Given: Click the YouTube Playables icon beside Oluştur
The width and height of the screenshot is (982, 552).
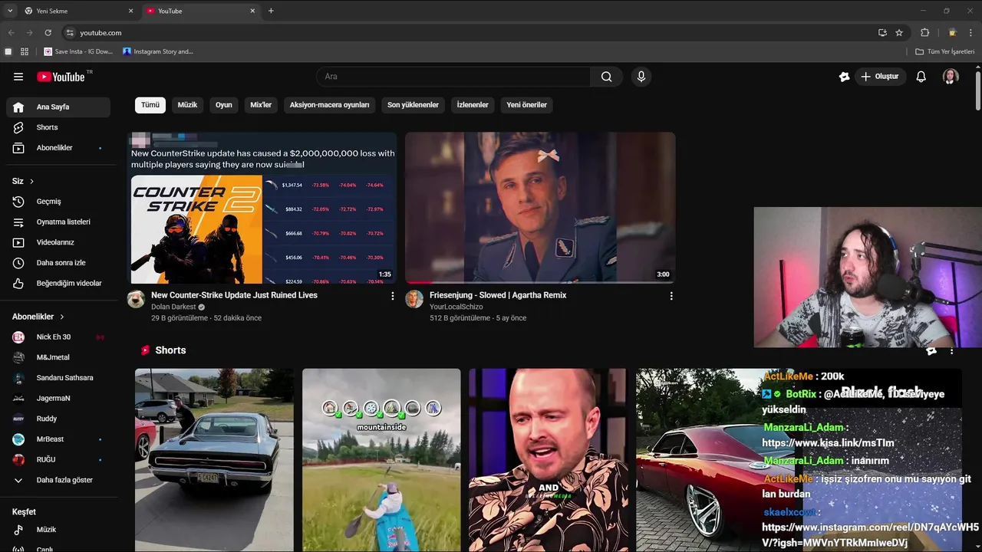Looking at the screenshot, I should (845, 77).
